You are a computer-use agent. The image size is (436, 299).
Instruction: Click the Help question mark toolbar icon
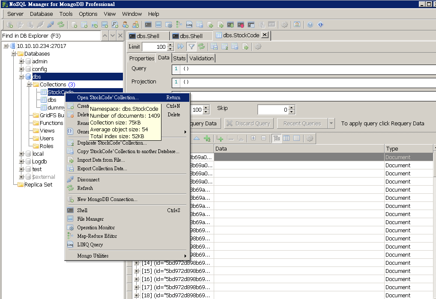point(310,25)
